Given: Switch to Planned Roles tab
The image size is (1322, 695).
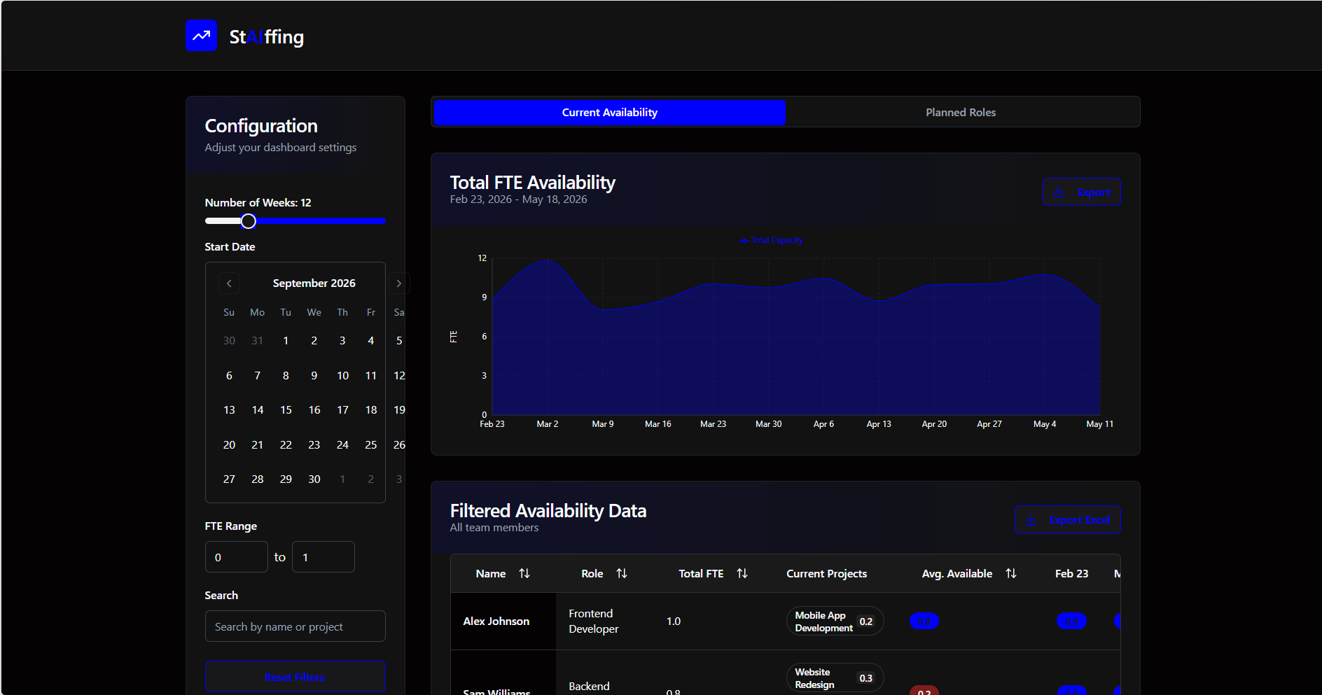Looking at the screenshot, I should tap(961, 113).
